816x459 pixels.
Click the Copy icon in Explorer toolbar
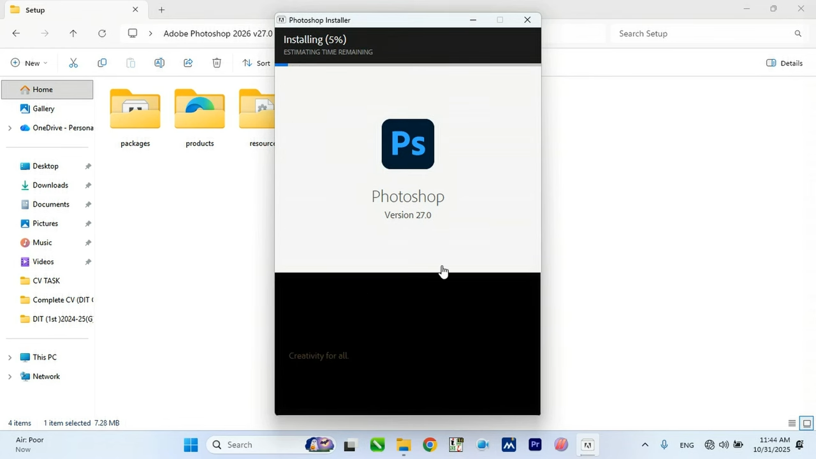tap(102, 63)
